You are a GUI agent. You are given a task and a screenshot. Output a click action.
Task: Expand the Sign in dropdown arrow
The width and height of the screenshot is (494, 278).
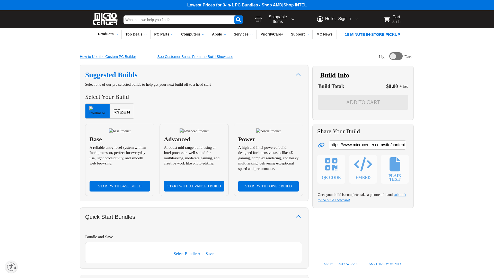pyautogui.click(x=356, y=19)
